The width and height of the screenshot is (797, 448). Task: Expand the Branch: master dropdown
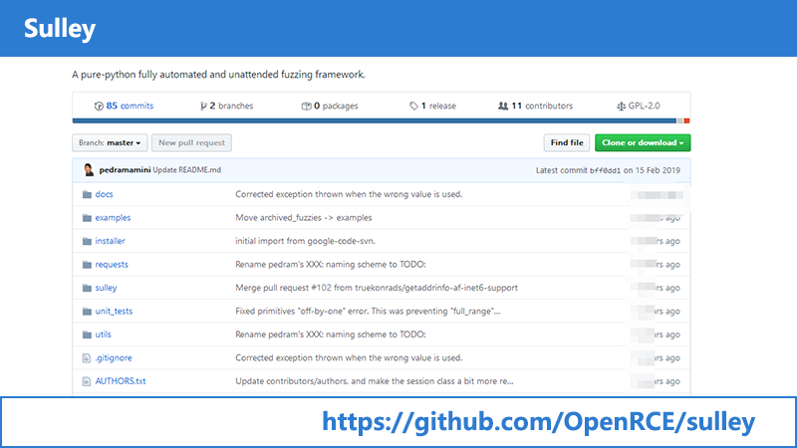click(x=110, y=142)
